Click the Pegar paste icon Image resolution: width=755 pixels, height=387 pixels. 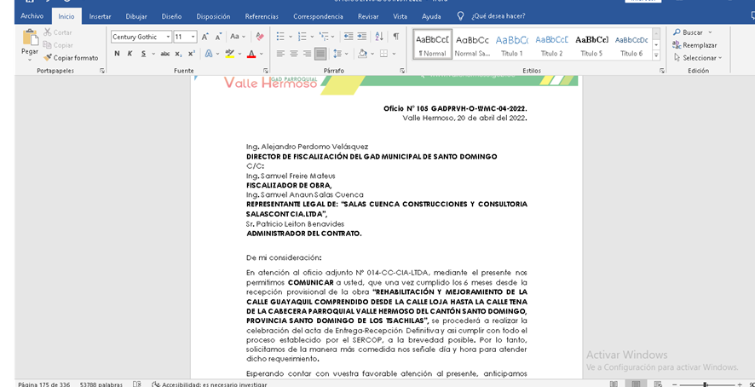30,41
